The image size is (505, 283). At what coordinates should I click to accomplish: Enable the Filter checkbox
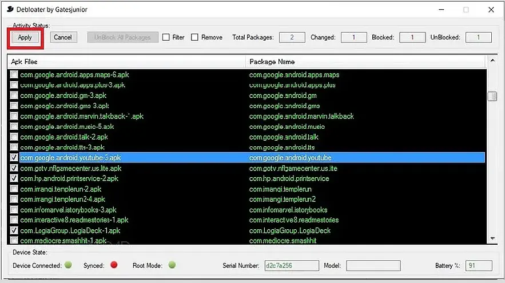coord(166,37)
